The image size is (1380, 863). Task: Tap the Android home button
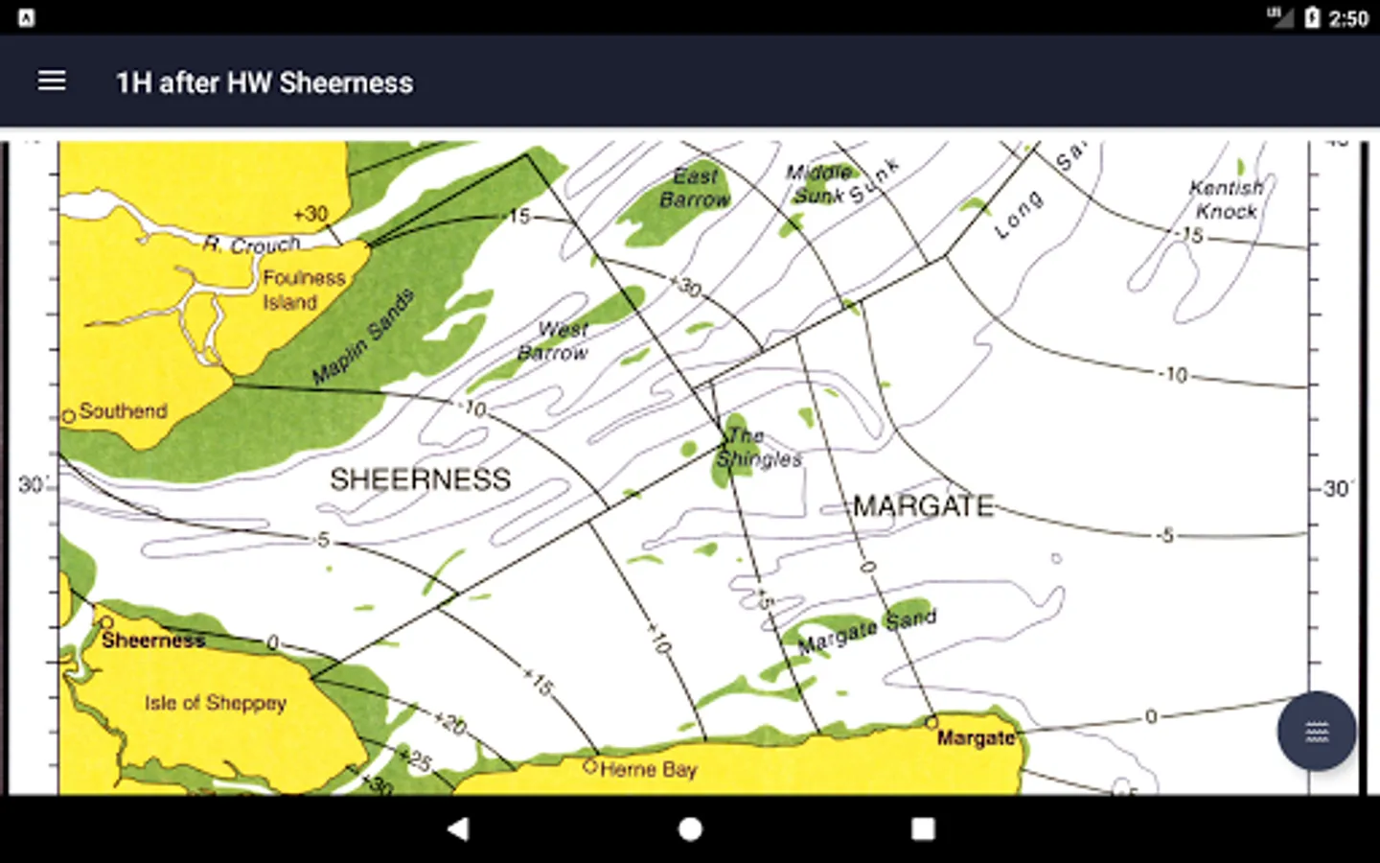pos(690,828)
